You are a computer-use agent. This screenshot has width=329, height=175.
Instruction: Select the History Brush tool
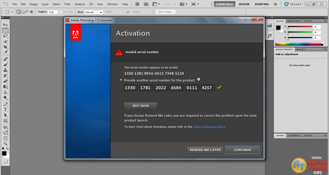(x=5, y=75)
